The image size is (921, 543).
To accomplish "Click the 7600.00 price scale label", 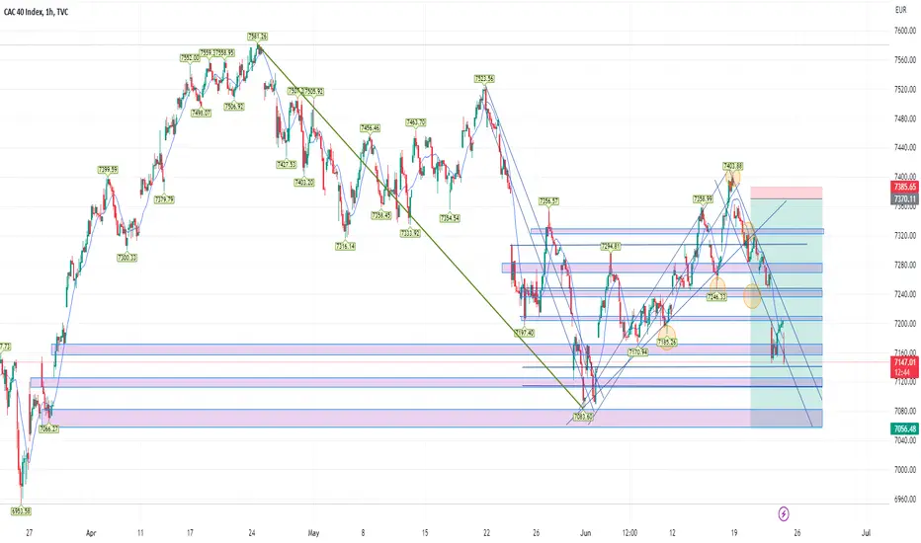I will click(x=904, y=31).
